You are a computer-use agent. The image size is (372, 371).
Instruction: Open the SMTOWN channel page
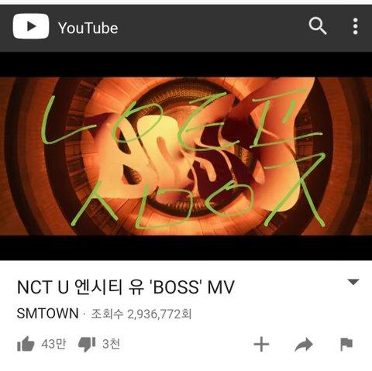point(47,314)
